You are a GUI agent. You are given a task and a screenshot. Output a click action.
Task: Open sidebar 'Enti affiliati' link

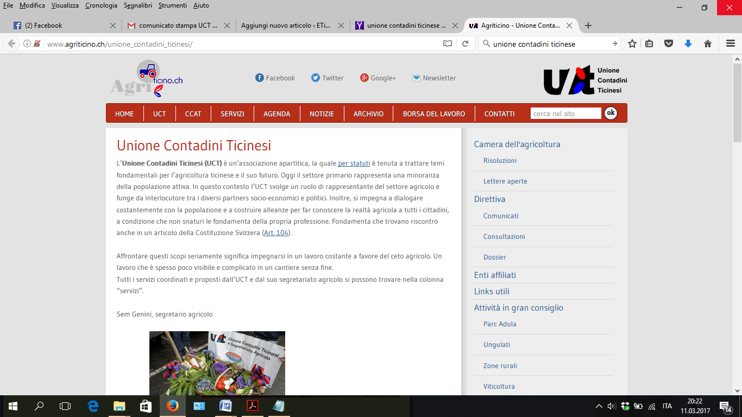(495, 275)
